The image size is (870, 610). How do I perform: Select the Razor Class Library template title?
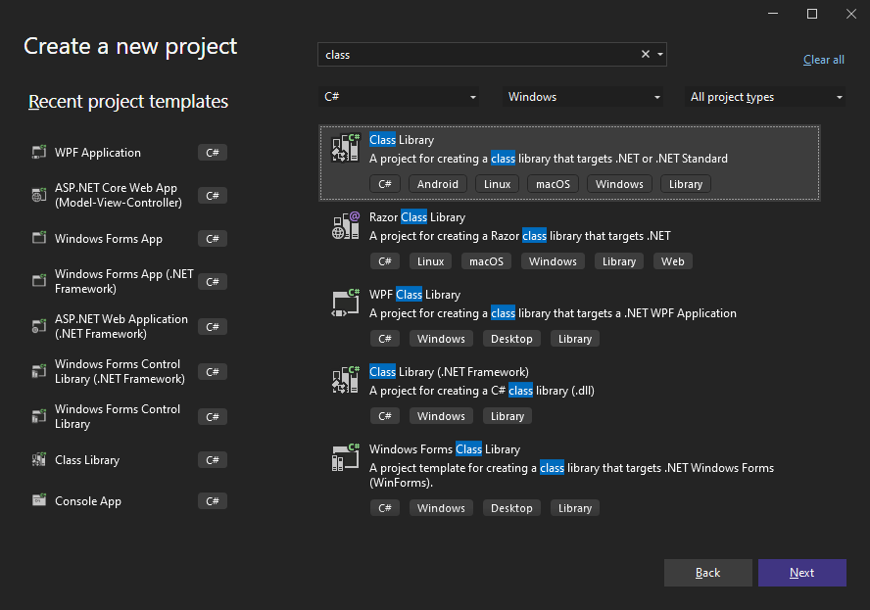tap(417, 217)
